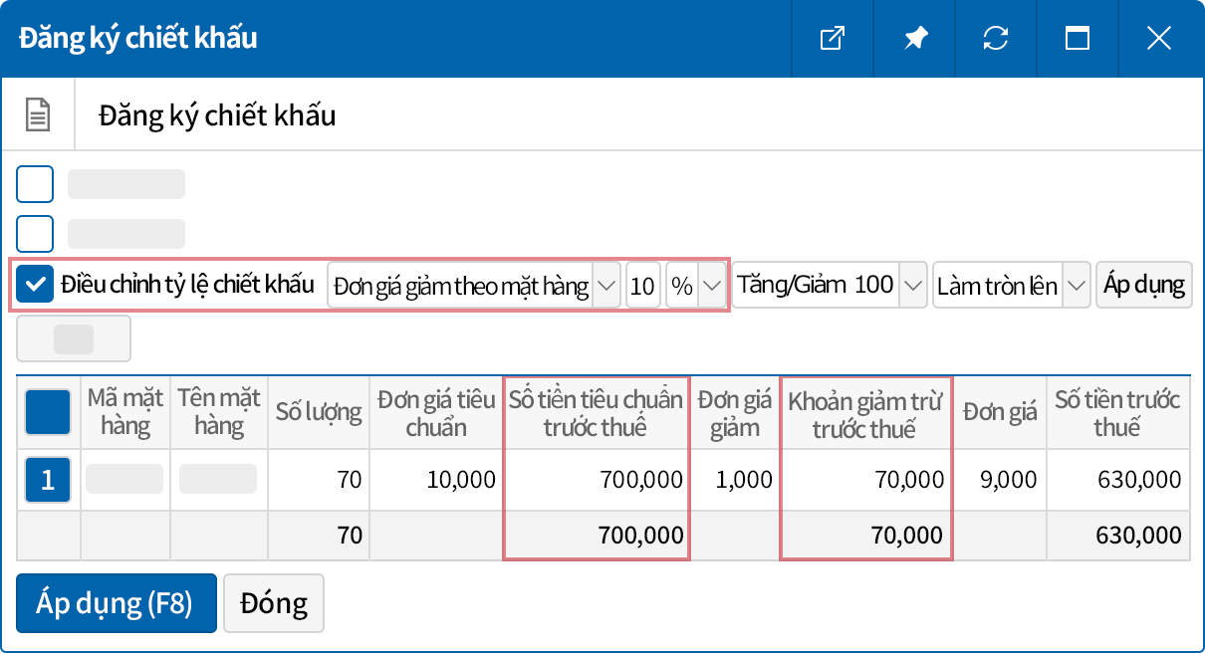Click the Số lượng column header
The height and width of the screenshot is (653, 1205).
click(319, 411)
